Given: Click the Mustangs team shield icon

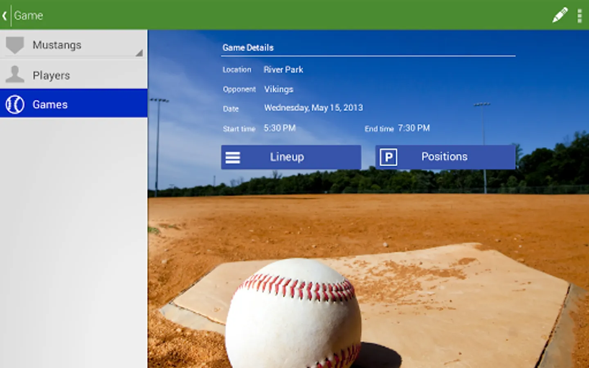Looking at the screenshot, I should point(15,45).
